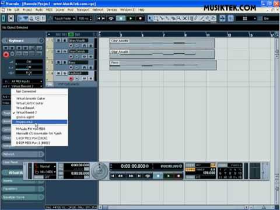Viewport: 280px width, 210px height.
Task: Click Record on the transport panel
Action: click(x=178, y=176)
